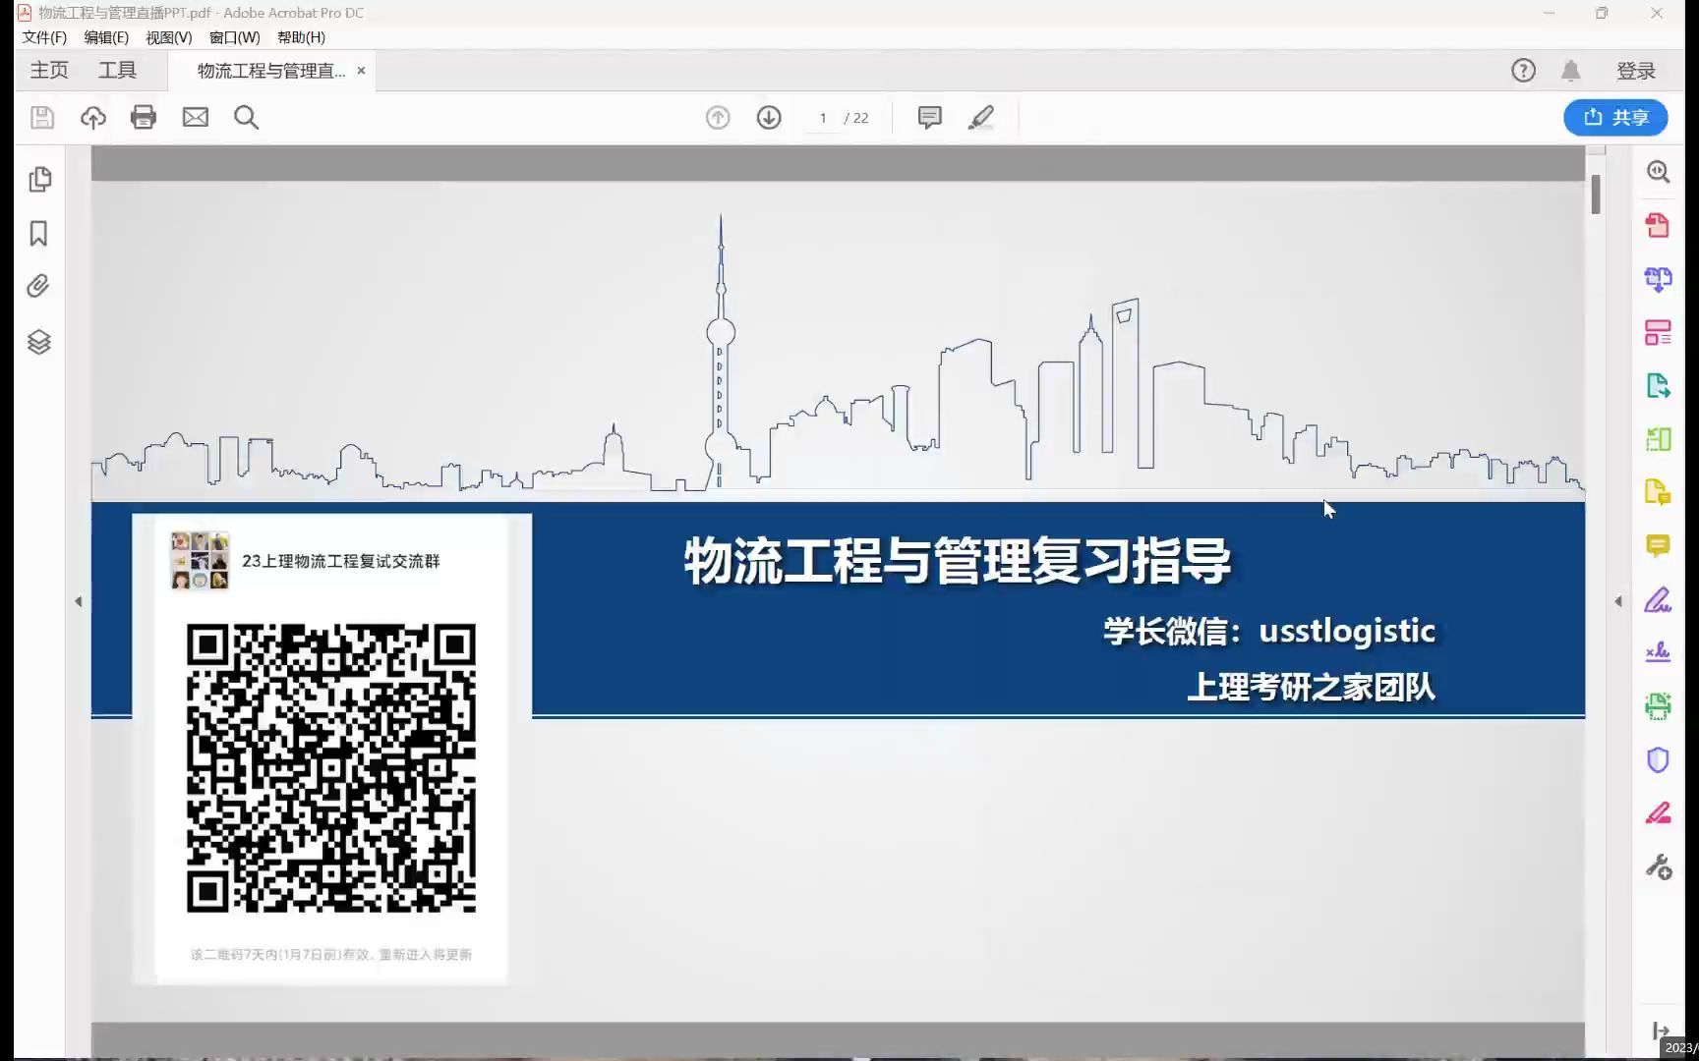Open the Redact pen tool

(x=1658, y=813)
